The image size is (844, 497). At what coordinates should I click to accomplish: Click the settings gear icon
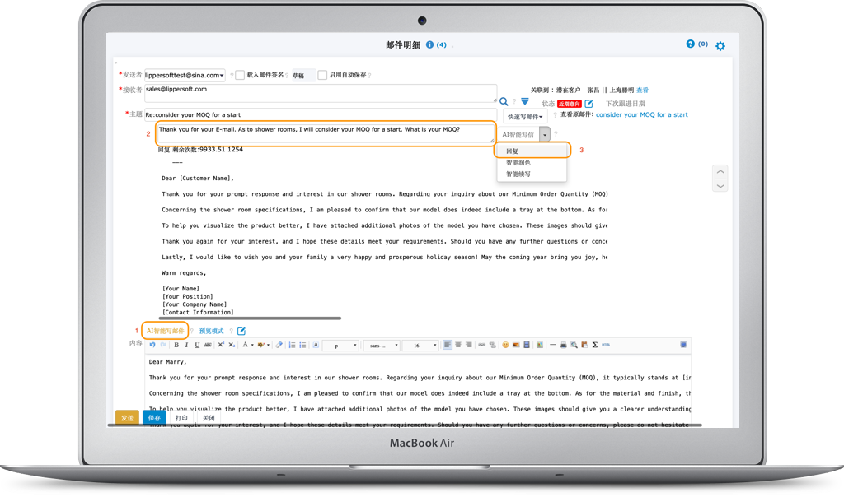[720, 46]
